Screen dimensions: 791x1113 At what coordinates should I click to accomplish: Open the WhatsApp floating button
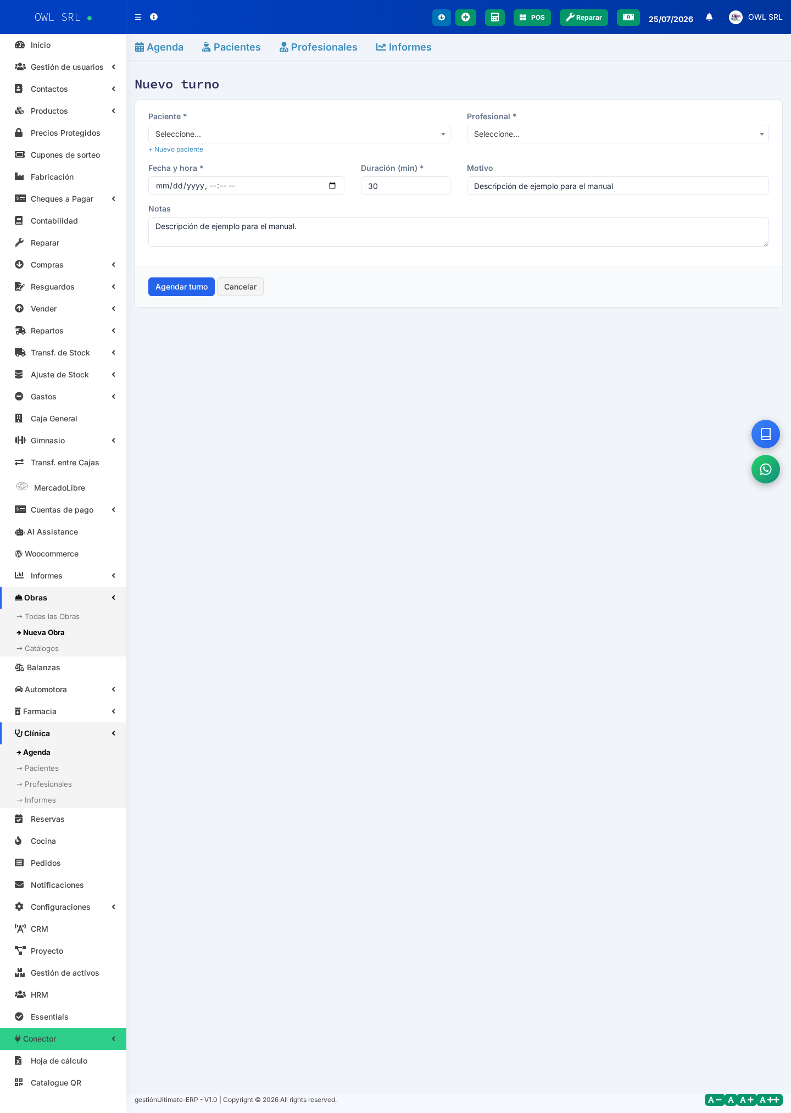pyautogui.click(x=766, y=469)
